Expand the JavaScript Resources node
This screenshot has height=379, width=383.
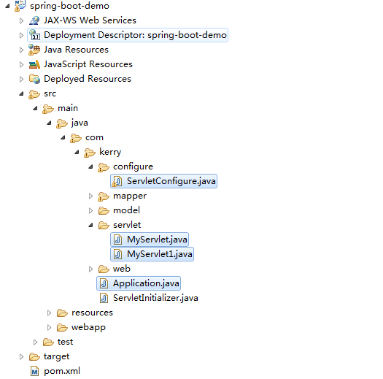point(21,65)
